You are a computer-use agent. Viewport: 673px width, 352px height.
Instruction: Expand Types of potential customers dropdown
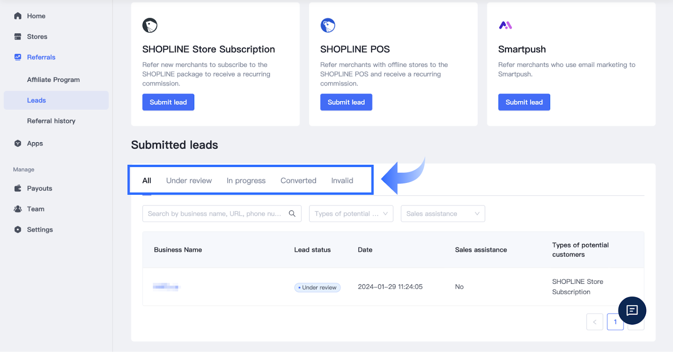click(x=351, y=214)
